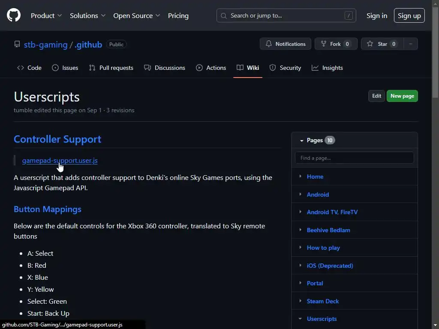The width and height of the screenshot is (439, 329).
Task: Open the Android wiki page
Action: [x=318, y=194]
